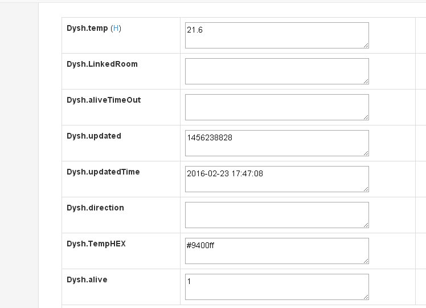Click the H history link beside Dysh.temp
This screenshot has width=426, height=308.
(x=116, y=28)
